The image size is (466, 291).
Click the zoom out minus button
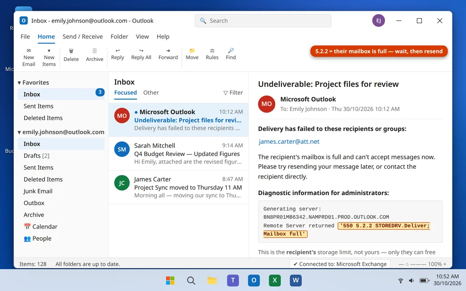[x=400, y=264]
